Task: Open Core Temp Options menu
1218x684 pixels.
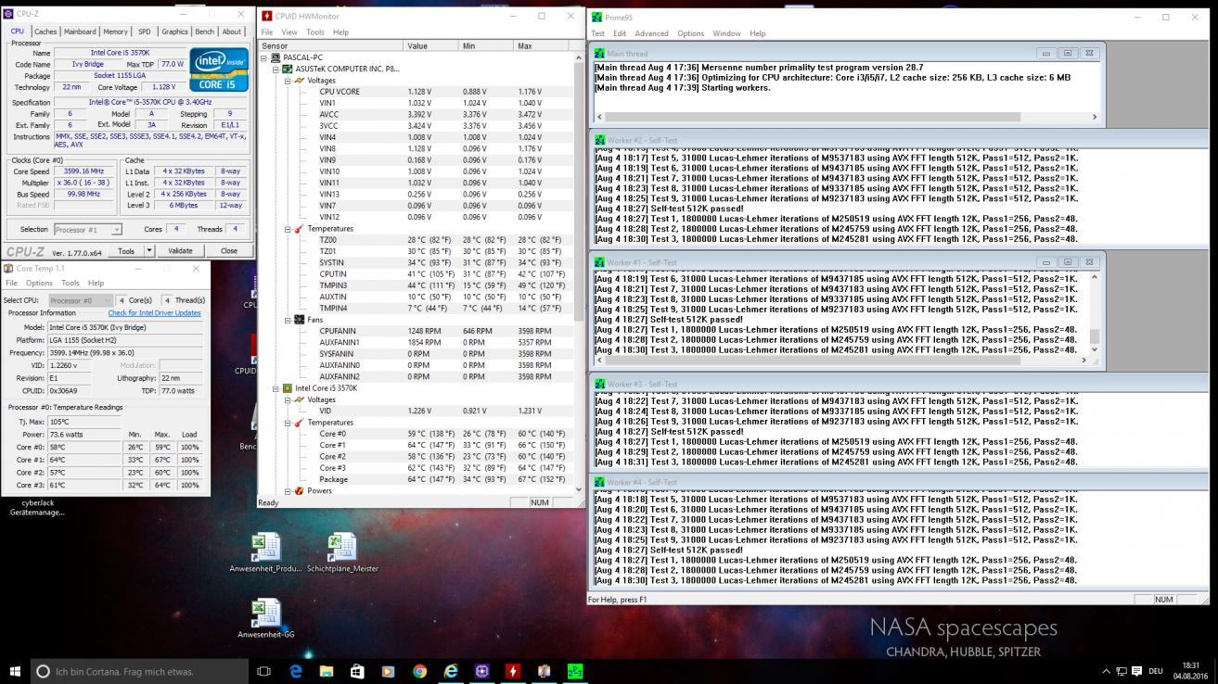Action: pyautogui.click(x=39, y=283)
